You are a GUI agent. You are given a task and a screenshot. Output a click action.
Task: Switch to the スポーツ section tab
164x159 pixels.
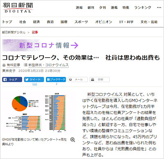click(81, 22)
